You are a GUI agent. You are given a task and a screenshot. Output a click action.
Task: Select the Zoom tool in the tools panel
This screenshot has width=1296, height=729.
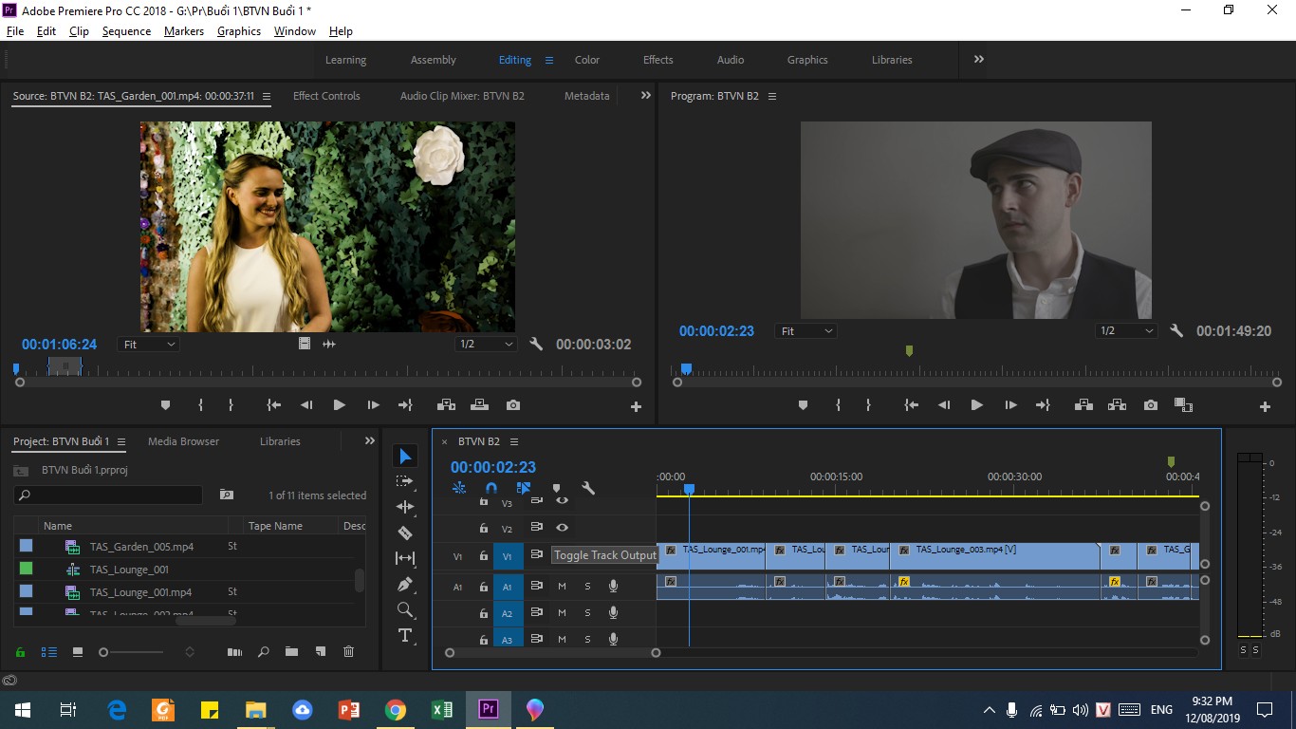pyautogui.click(x=405, y=609)
